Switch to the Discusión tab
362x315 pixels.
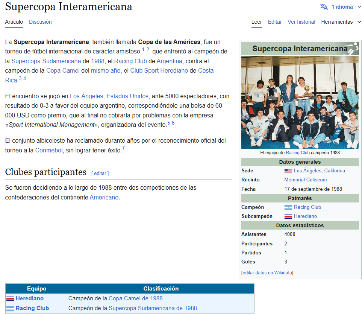click(40, 22)
